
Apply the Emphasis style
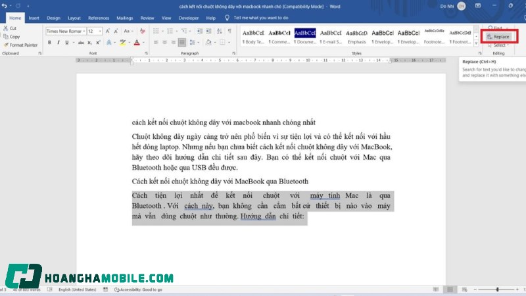pos(356,37)
